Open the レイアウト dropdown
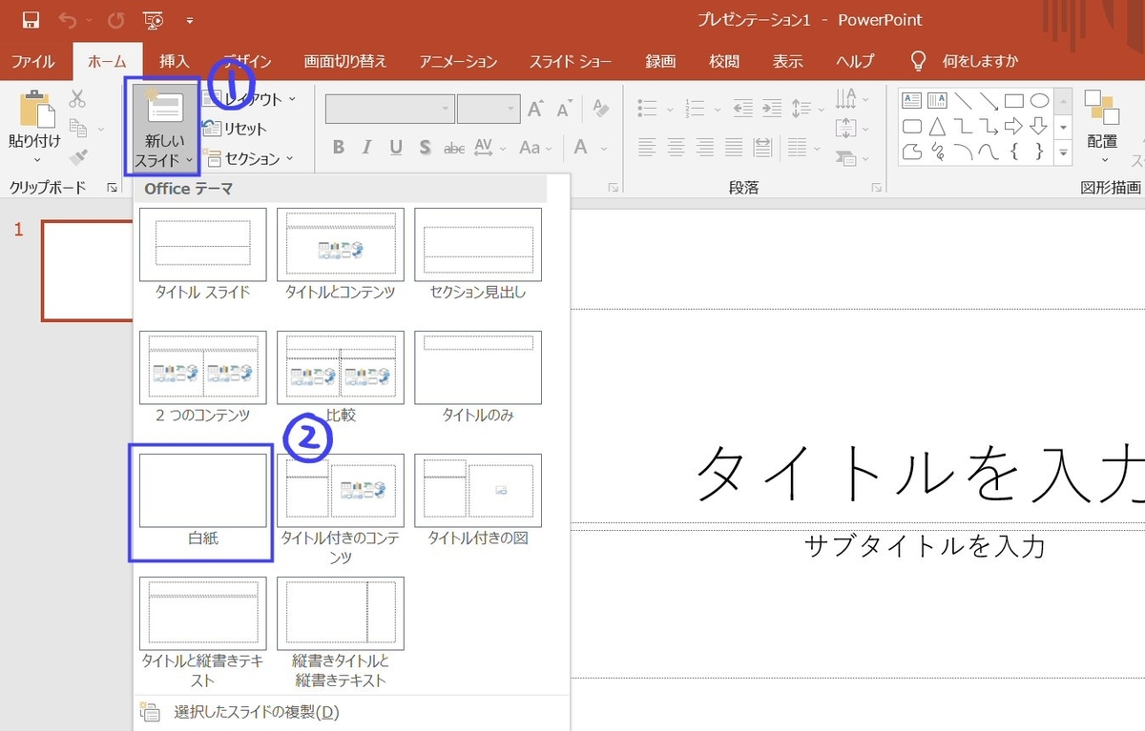 [250, 99]
